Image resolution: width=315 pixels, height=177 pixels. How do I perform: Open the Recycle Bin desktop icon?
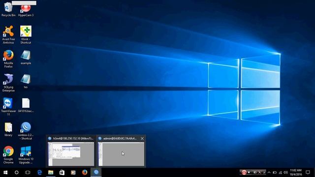(x=8, y=9)
